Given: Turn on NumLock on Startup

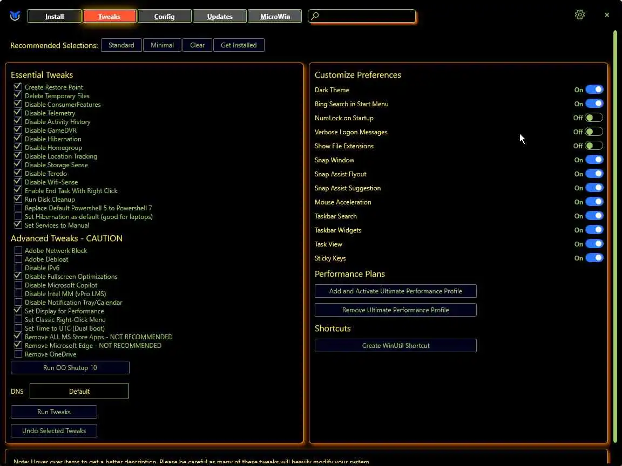Looking at the screenshot, I should pyautogui.click(x=594, y=118).
